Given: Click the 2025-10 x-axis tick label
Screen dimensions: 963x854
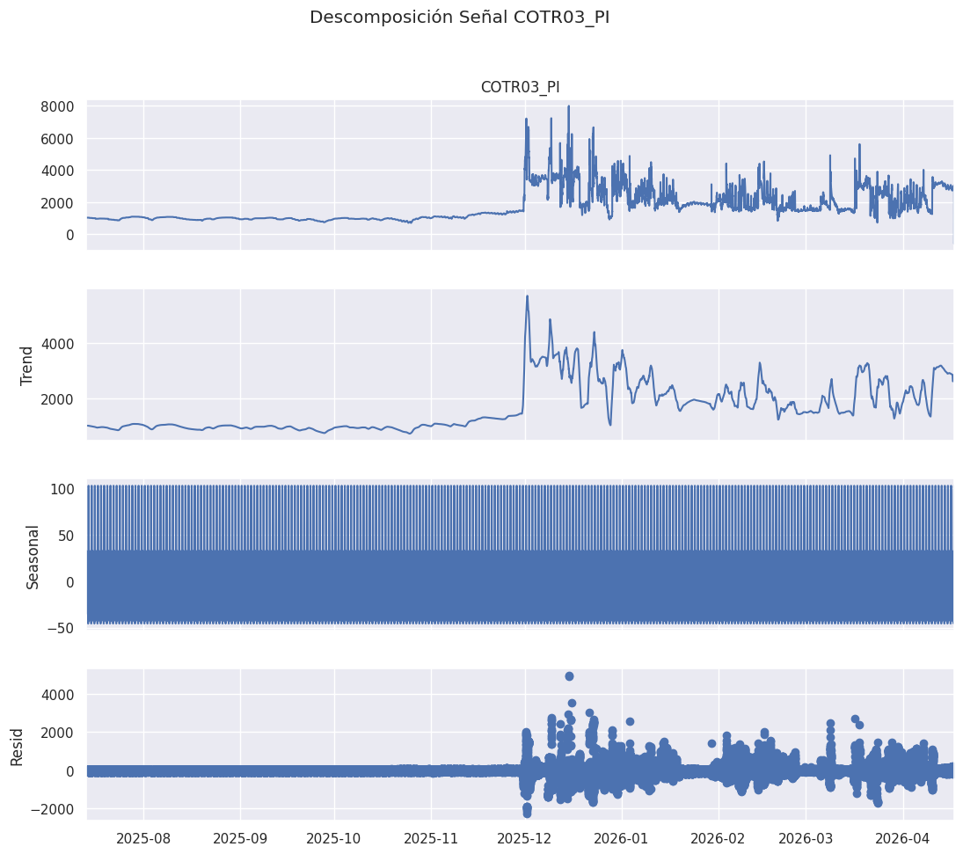Looking at the screenshot, I should tap(334, 838).
